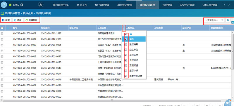Screen dimensions: 234x106
Task: Check row XMTBDA-201701-0004 checkbox
Action: coord(2,39)
